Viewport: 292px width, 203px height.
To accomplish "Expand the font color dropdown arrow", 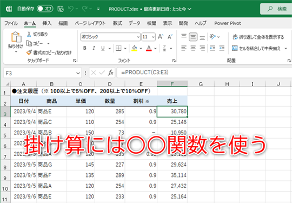I will [x=156, y=48].
